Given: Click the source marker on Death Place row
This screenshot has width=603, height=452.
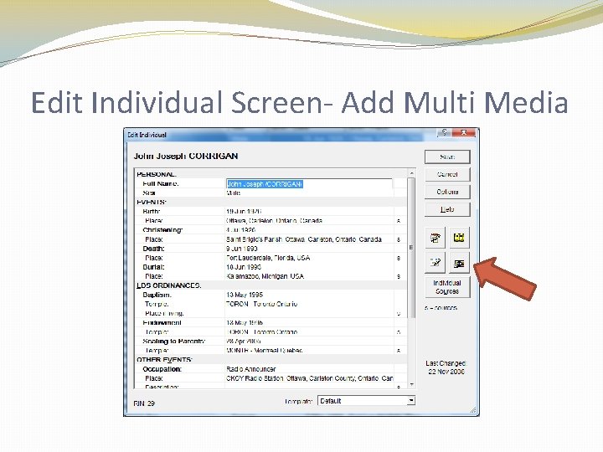Looking at the screenshot, I should (x=399, y=258).
